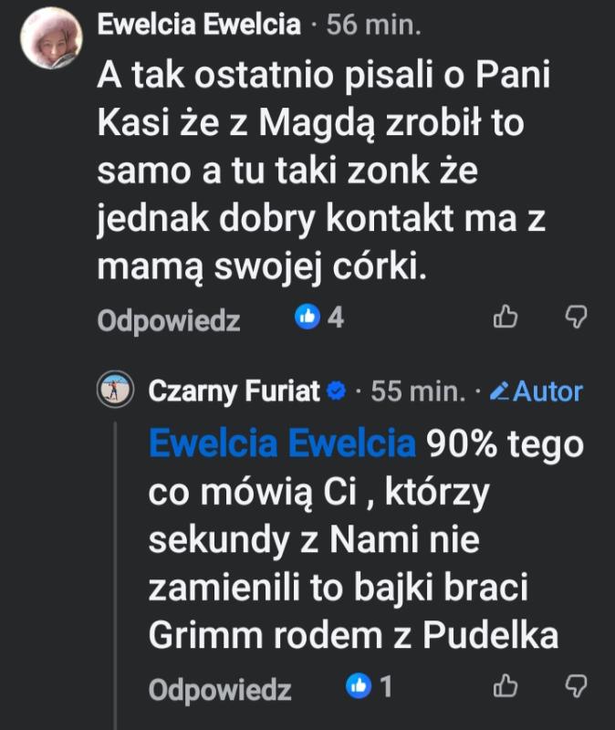Dislike Ewelcia's comment with thumbs-down
The height and width of the screenshot is (730, 615).
click(576, 317)
